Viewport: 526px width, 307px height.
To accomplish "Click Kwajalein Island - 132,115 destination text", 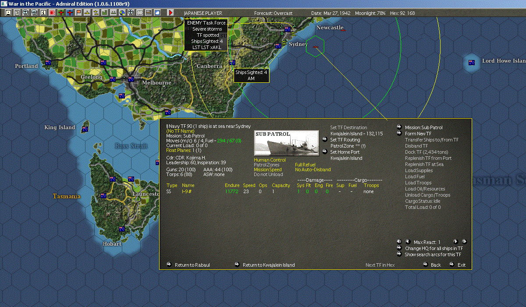I will [x=356, y=134].
